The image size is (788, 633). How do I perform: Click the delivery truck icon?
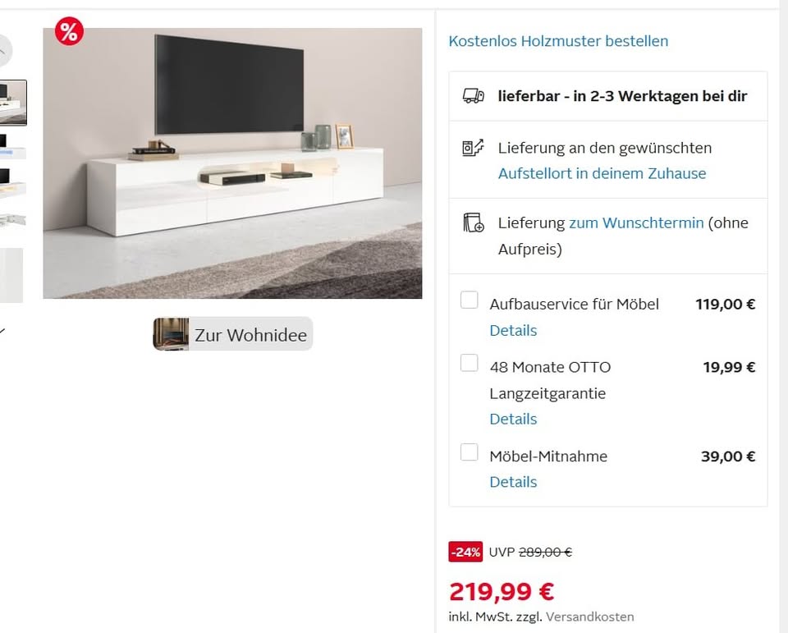coord(473,96)
